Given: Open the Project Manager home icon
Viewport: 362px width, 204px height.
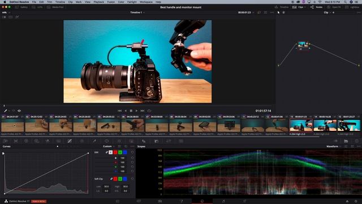Looking at the screenshot, I should [x=347, y=202].
